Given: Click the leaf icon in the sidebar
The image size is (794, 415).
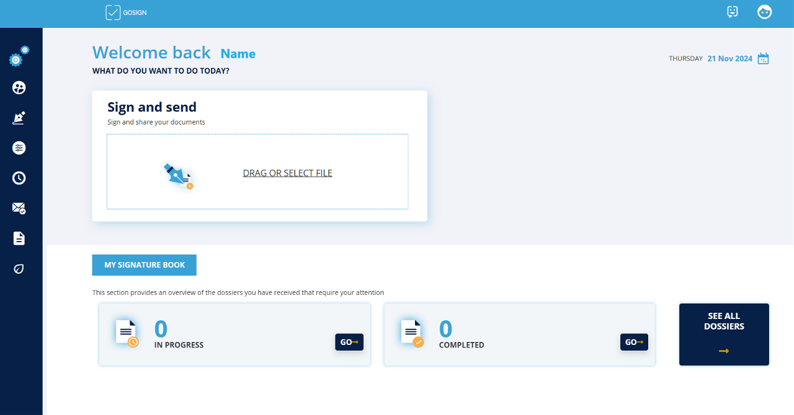Looking at the screenshot, I should coord(19,269).
